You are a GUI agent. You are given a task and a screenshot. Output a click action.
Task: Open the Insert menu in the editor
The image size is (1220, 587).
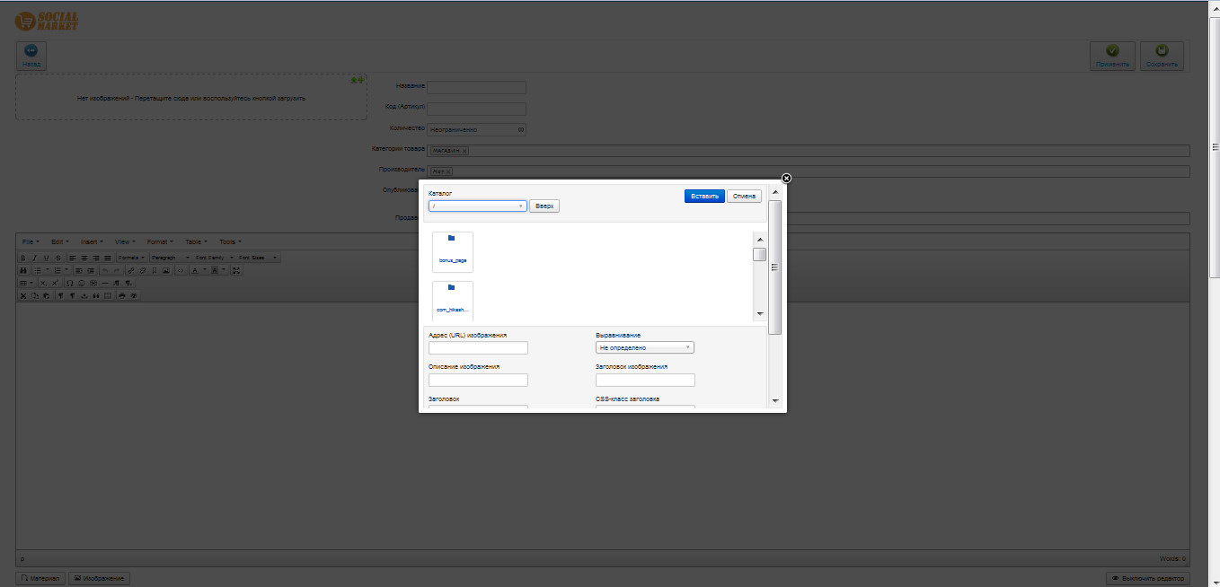coord(92,241)
